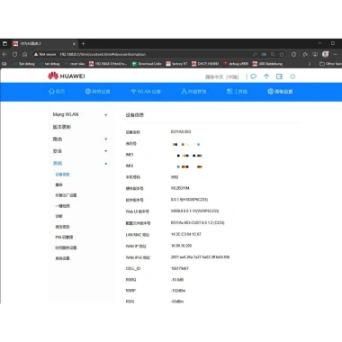Image resolution: width=342 pixels, height=342 pixels.
Task: Expand the 路由 sidebar section
Action: coord(80,139)
